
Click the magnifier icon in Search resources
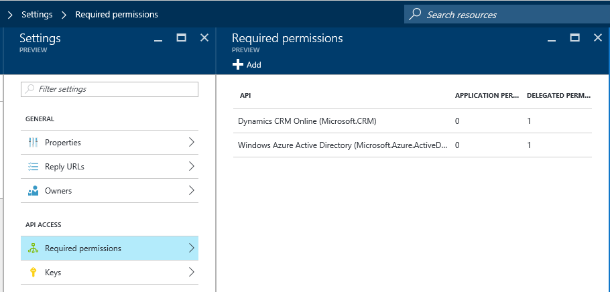pos(416,14)
